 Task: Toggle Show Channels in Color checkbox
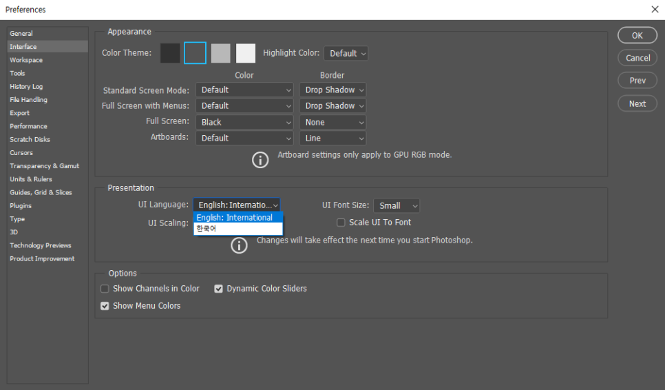[x=105, y=289]
